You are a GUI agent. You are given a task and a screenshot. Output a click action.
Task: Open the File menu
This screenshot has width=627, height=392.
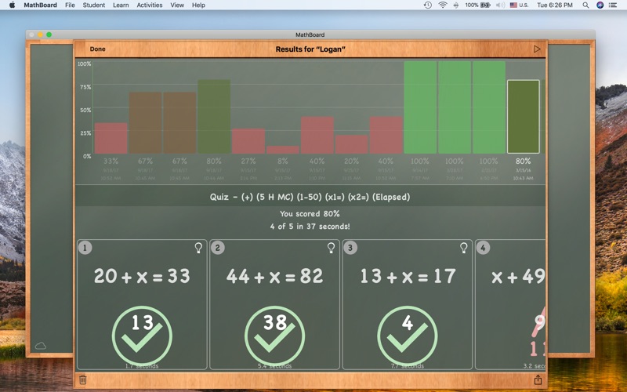coord(70,5)
